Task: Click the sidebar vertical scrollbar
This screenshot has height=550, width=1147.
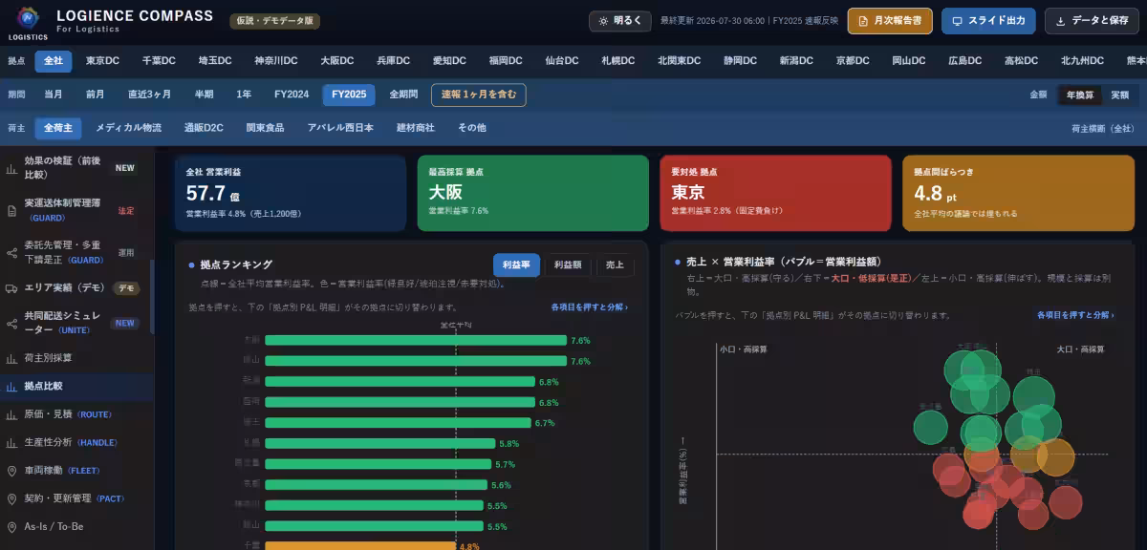Action: 151,296
